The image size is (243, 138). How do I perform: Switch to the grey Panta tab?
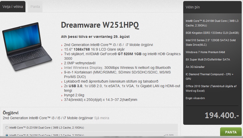click(35, 7)
